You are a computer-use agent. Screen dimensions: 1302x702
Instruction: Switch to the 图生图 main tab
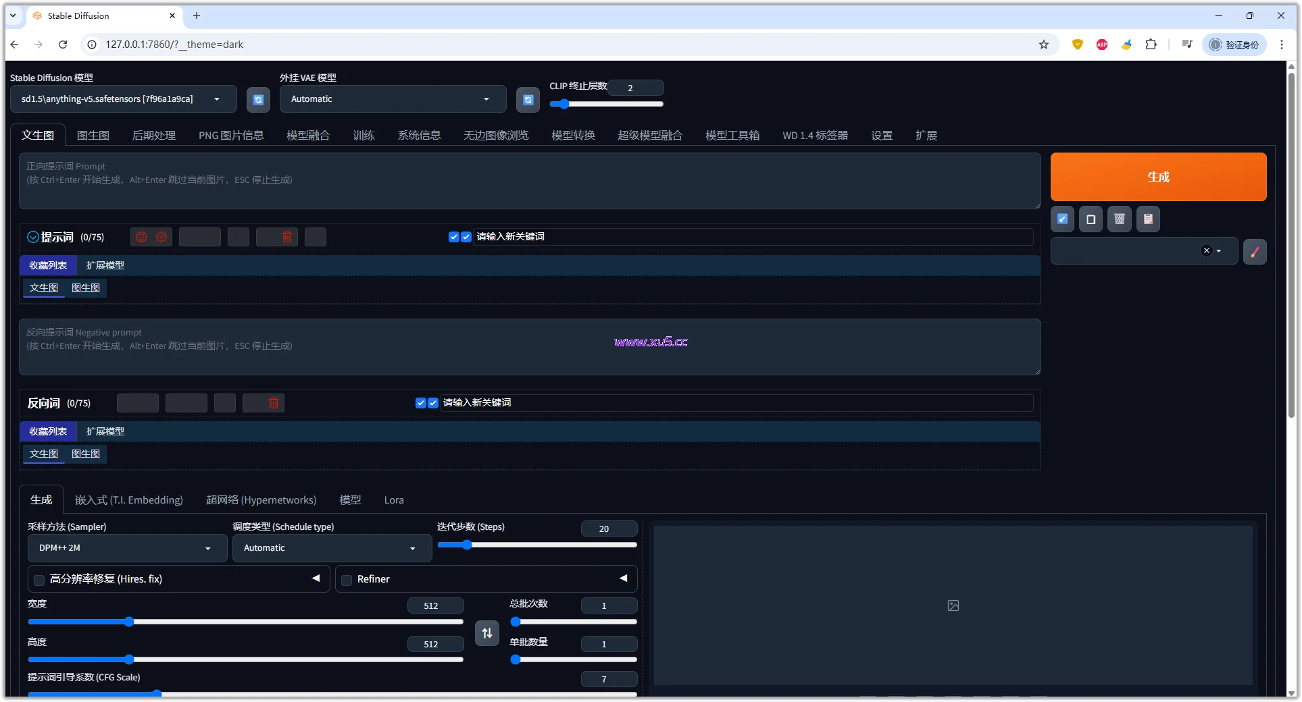click(93, 136)
